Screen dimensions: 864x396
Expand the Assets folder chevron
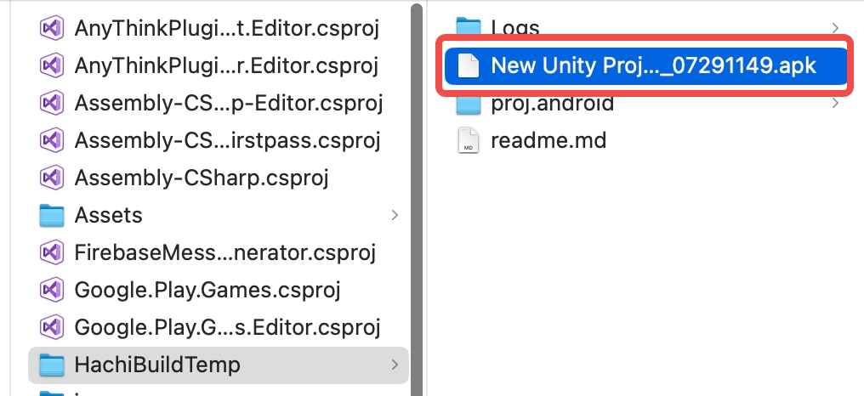(395, 215)
